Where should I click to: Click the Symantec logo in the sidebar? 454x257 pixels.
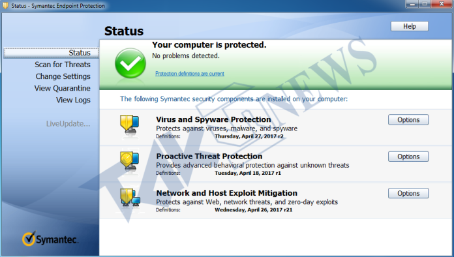pos(50,239)
